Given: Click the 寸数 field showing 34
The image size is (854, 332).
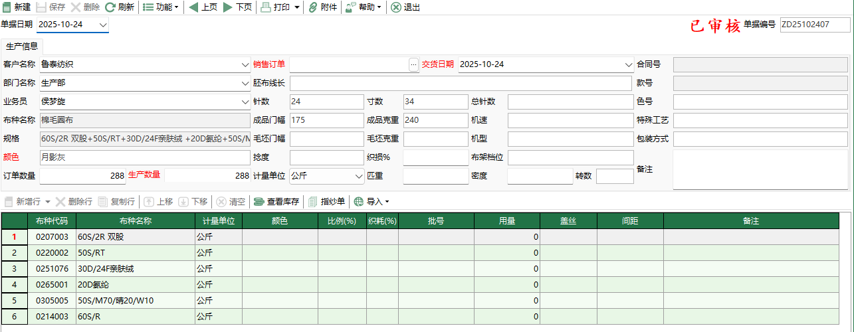Looking at the screenshot, I should coord(435,102).
